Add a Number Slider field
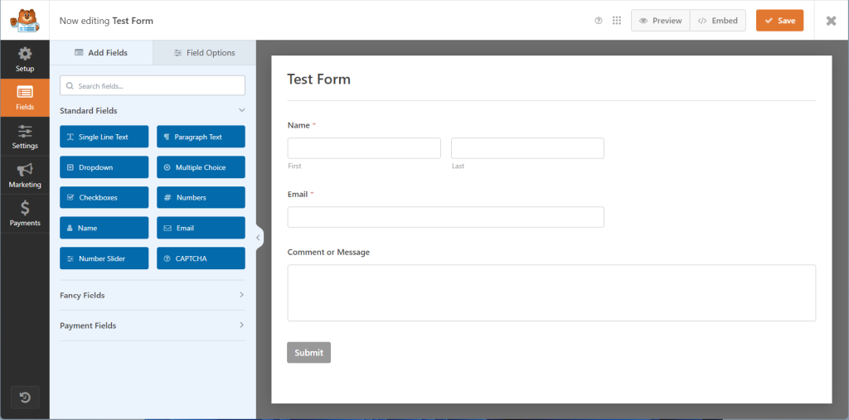849x420 pixels. 104,258
